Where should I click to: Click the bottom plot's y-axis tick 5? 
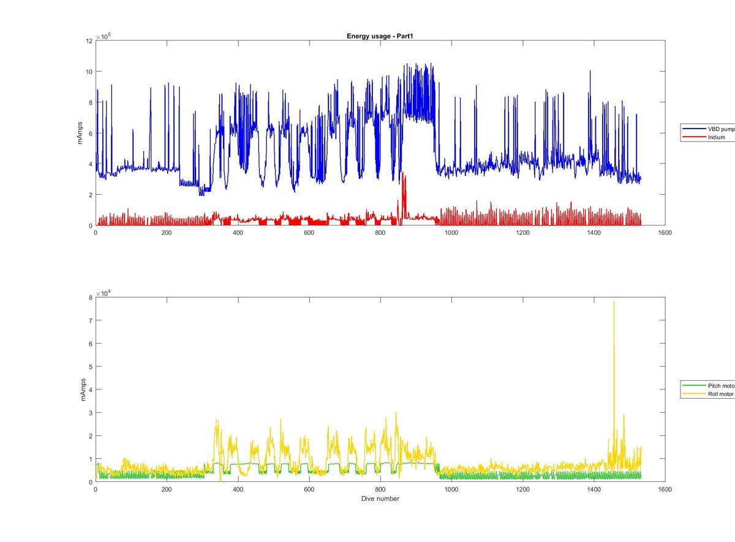90,367
